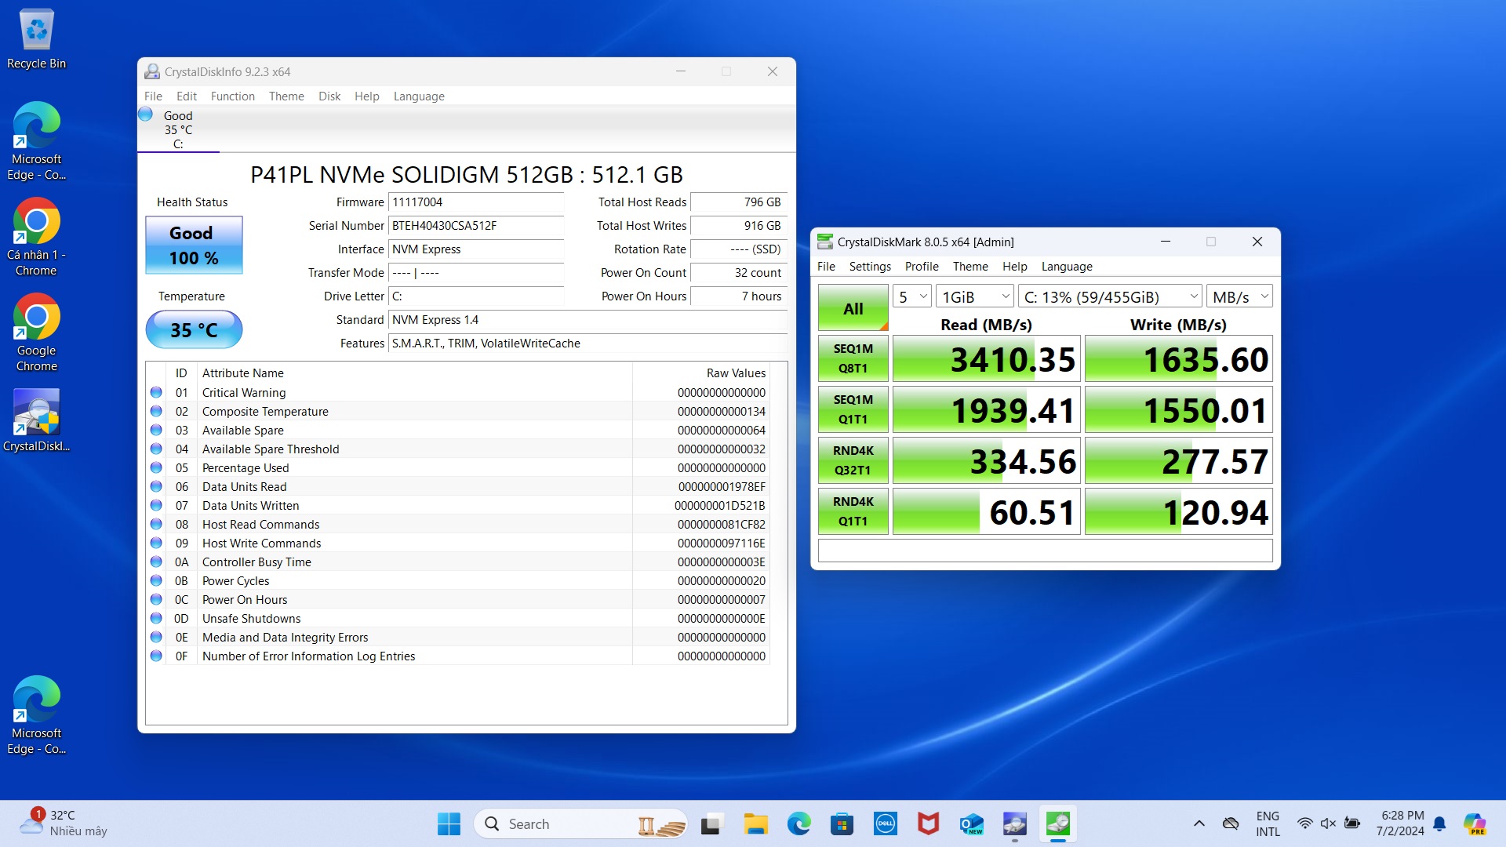Open the test size dropdown showing 1GiB
The image size is (1506, 847).
click(x=975, y=296)
